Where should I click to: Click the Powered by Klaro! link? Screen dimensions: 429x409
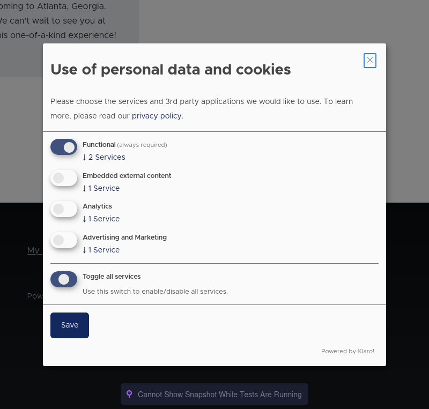click(x=347, y=351)
